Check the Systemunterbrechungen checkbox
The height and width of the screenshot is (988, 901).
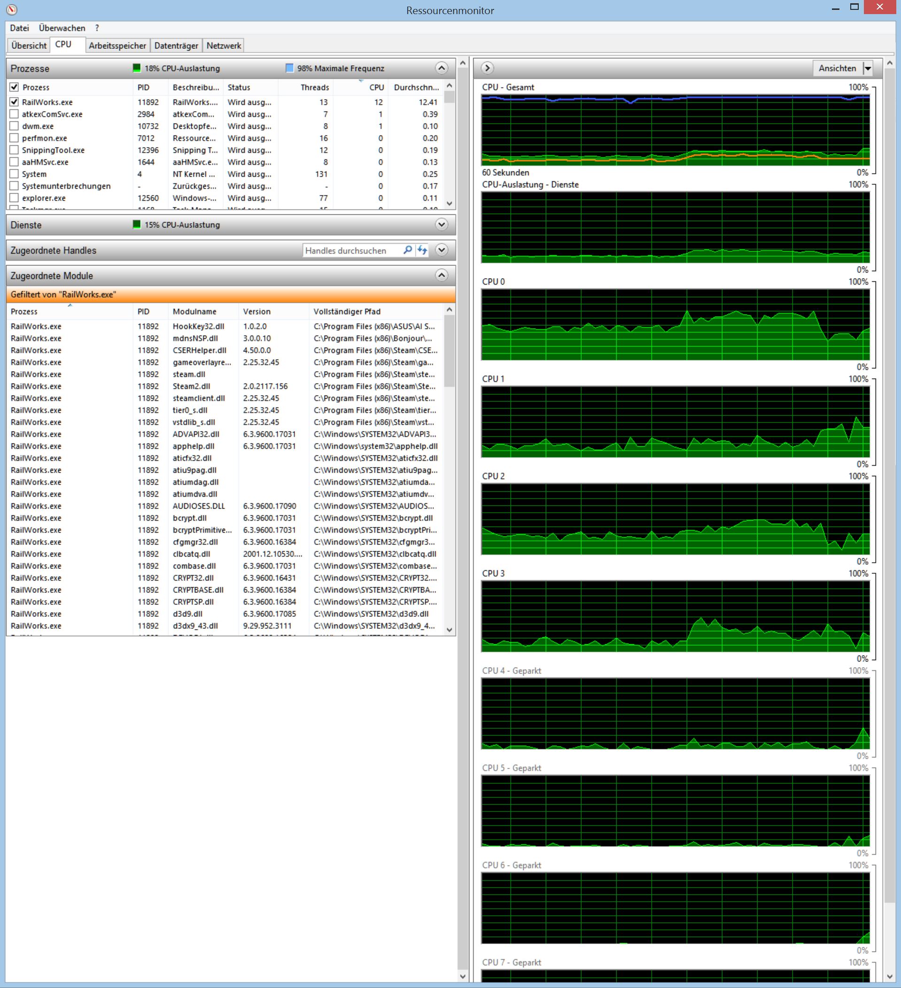coord(14,186)
